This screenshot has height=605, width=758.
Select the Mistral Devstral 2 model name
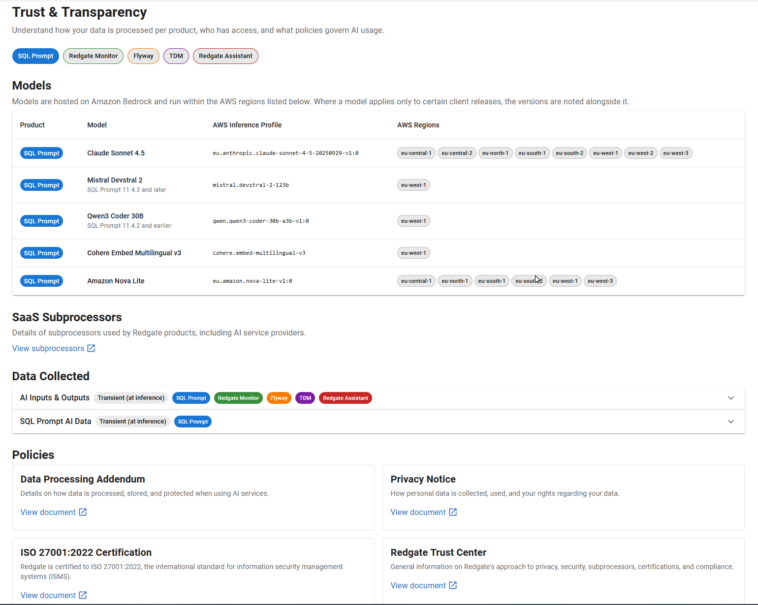coord(115,180)
